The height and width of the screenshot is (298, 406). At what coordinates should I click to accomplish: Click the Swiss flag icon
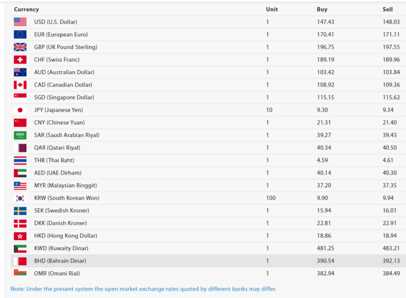20,60
